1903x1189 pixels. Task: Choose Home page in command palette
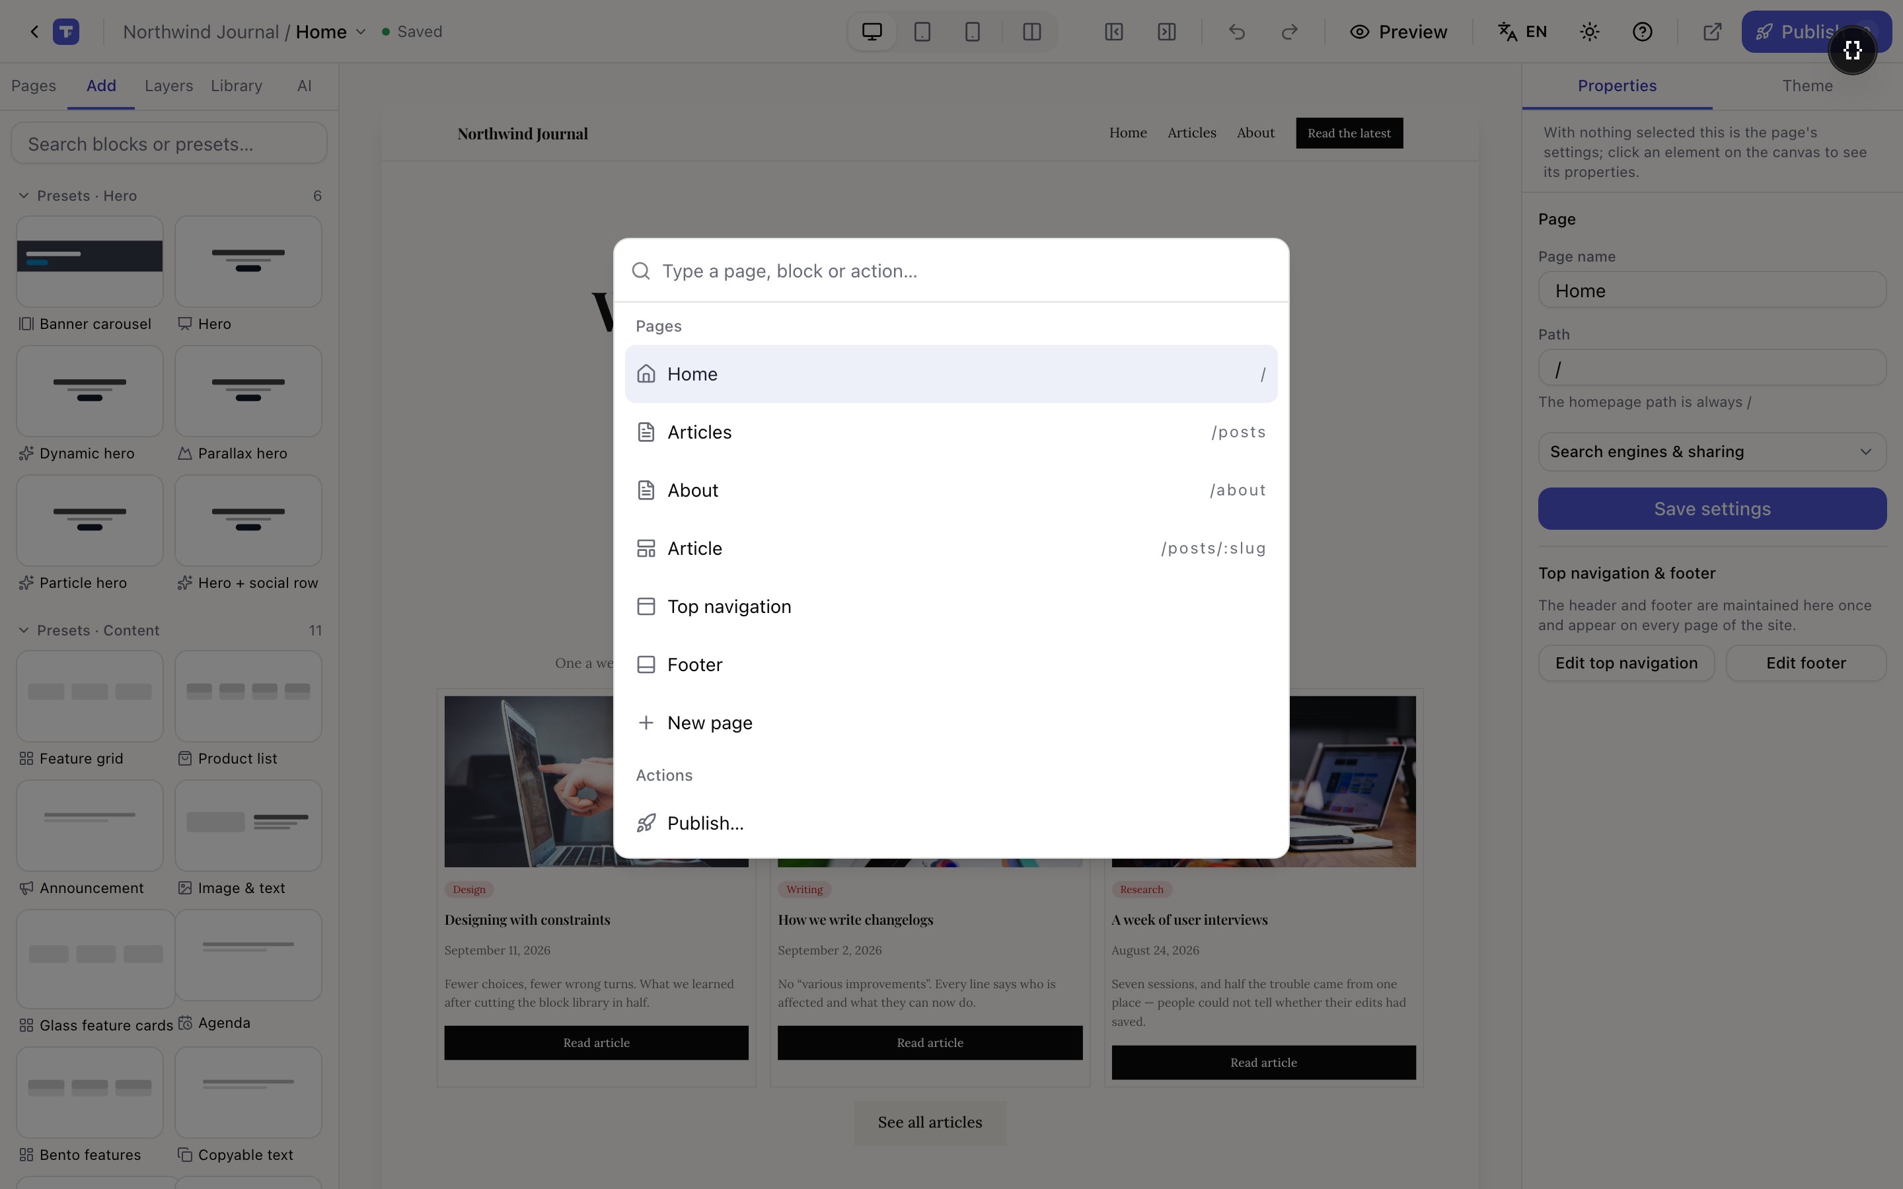coord(951,373)
